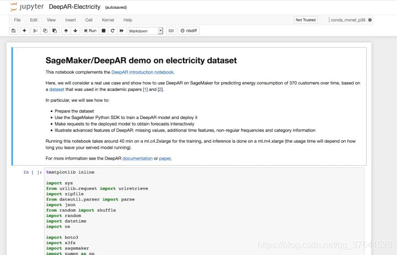The image size is (397, 255).
Task: Open the cell type Markdown dropdown
Action: pyautogui.click(x=146, y=31)
